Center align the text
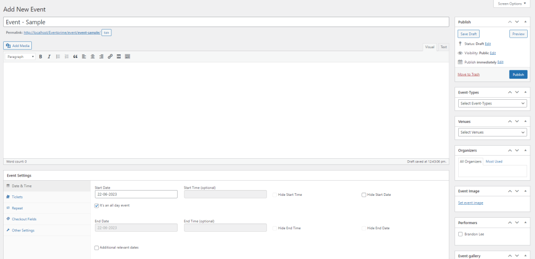 coord(92,56)
